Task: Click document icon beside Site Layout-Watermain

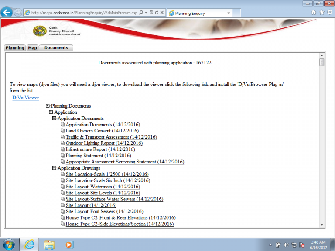Action: tap(63, 187)
